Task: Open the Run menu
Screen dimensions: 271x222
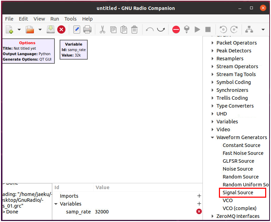Action: 54,18
